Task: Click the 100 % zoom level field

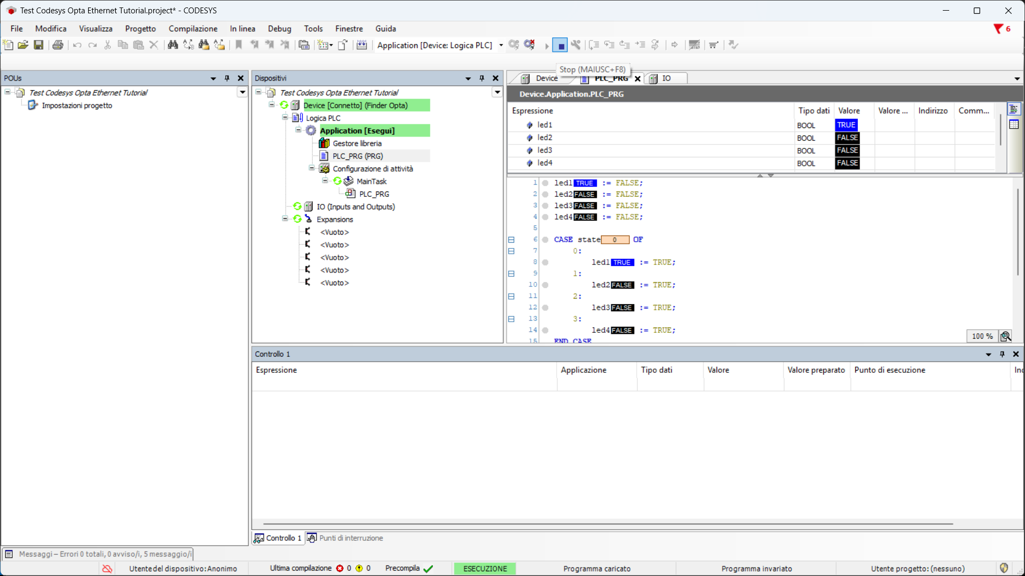Action: coord(981,336)
